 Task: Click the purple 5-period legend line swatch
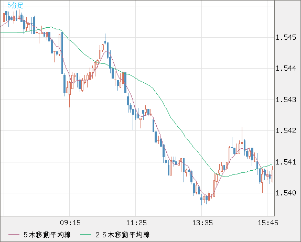pyautogui.click(x=14, y=235)
